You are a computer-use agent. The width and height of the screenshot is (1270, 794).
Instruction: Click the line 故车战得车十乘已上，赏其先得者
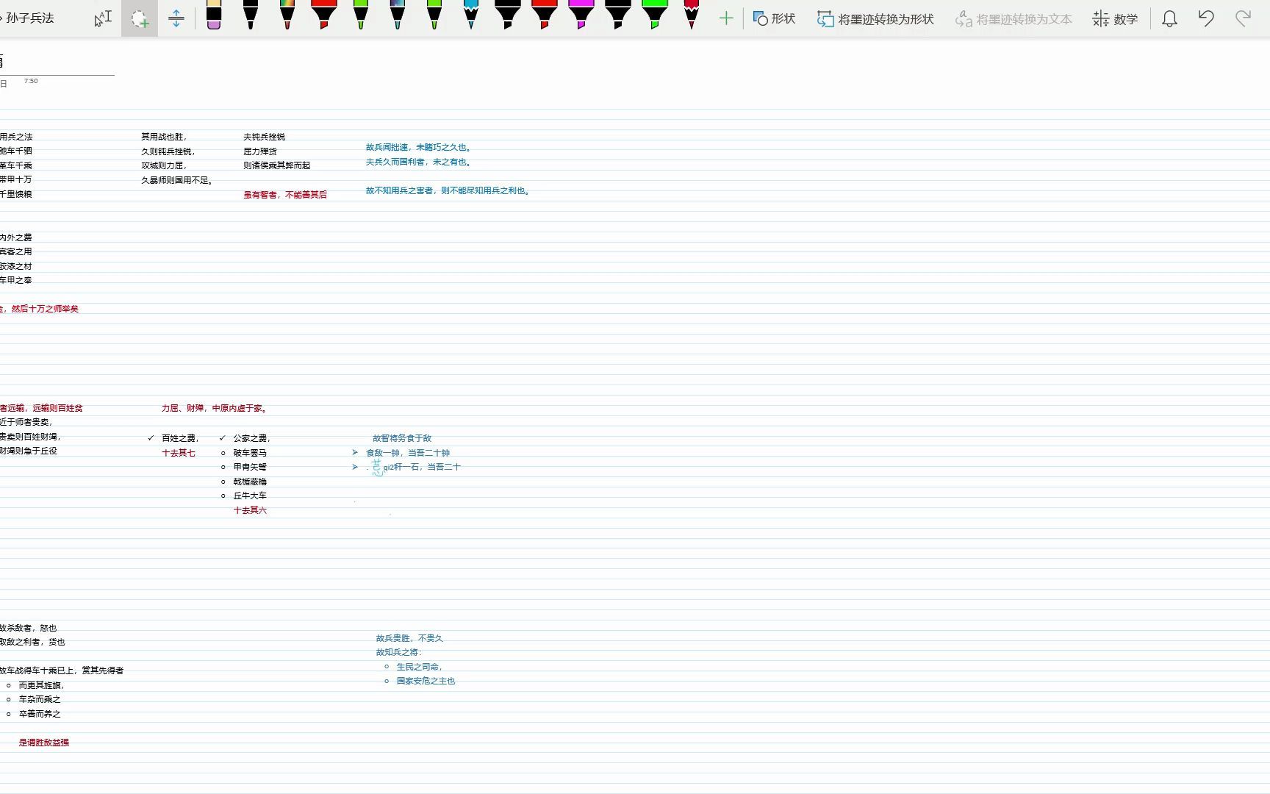pyautogui.click(x=62, y=670)
